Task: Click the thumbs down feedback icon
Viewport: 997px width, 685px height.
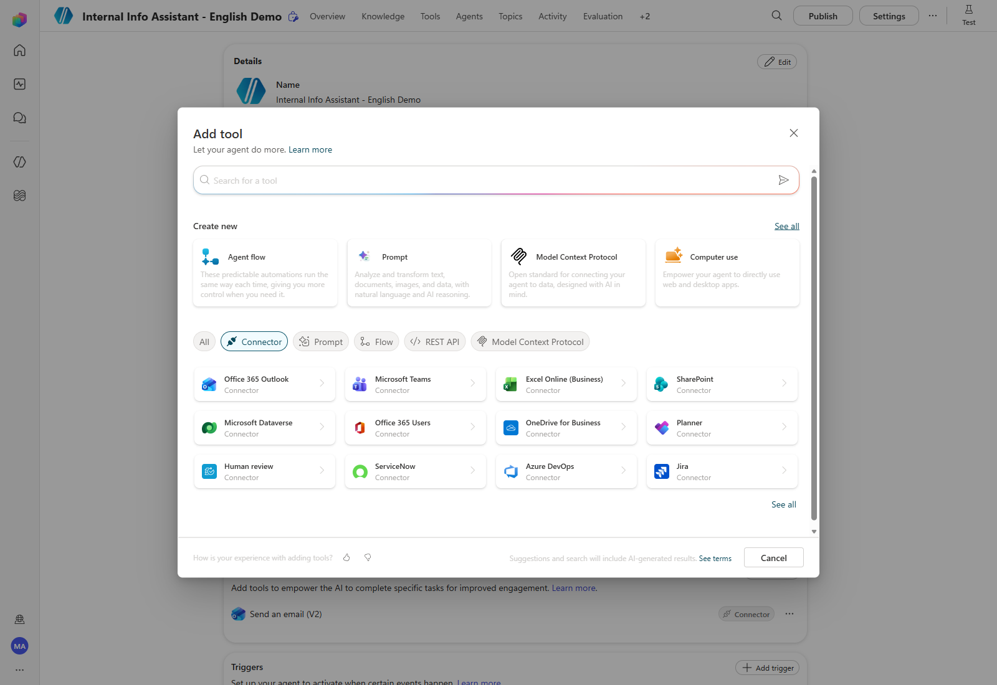Action: tap(368, 557)
